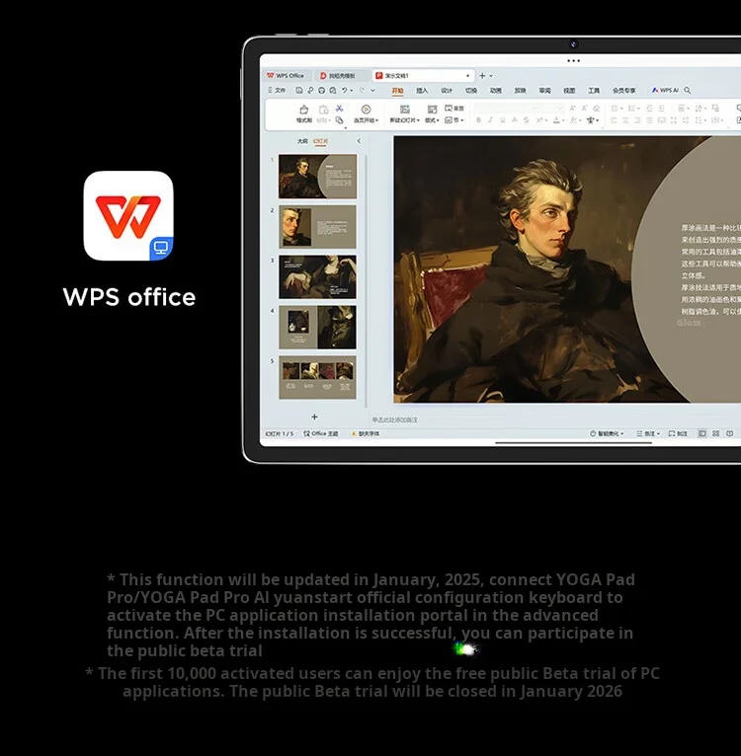Switch to the 切换 (Transitions) ribbon tab
741x756 pixels.
point(471,91)
